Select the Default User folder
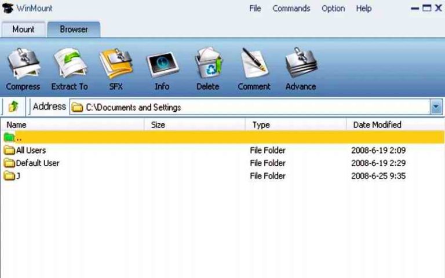Screen dimensions: 445x278 coord(37,163)
